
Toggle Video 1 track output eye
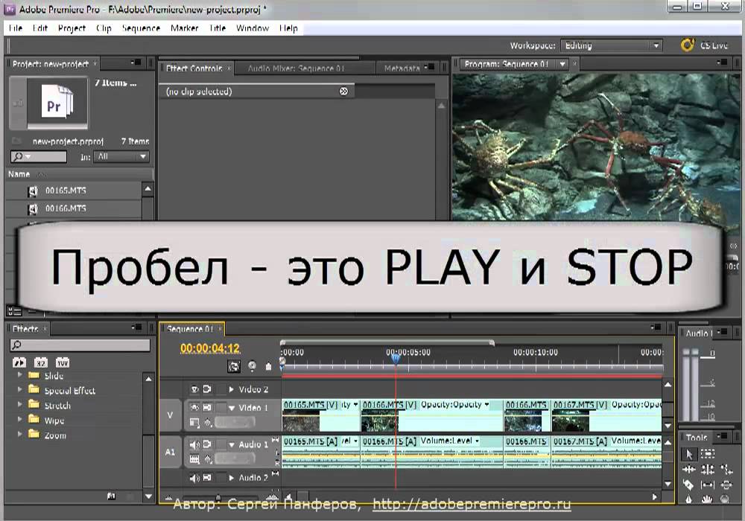194,407
